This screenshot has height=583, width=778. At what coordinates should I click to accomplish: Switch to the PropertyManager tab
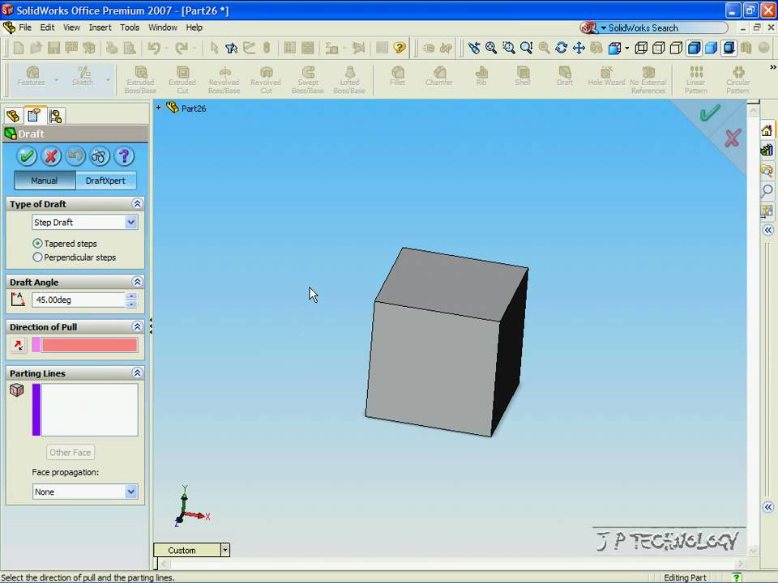[34, 116]
